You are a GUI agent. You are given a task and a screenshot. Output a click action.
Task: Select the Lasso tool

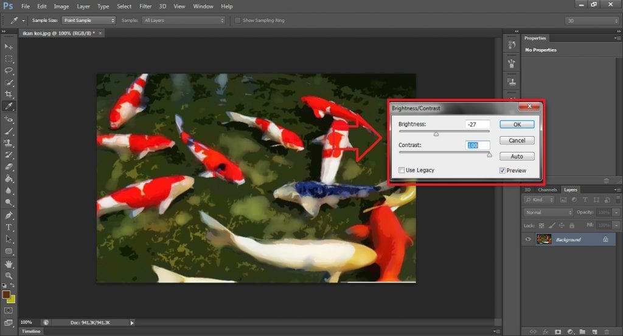pos(9,70)
